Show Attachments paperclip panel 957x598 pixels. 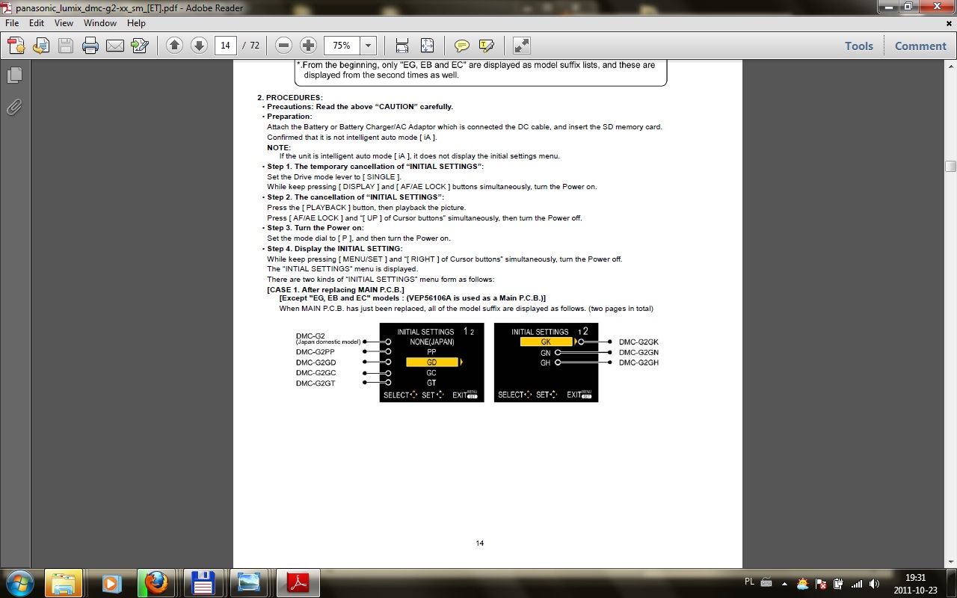coord(14,108)
